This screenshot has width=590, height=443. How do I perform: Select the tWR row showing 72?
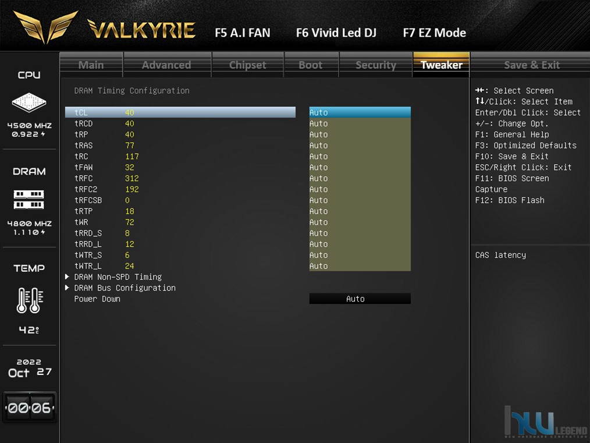point(180,222)
